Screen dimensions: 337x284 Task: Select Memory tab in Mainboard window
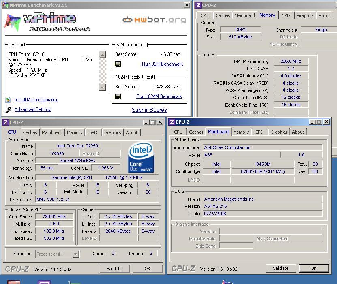pos(241,132)
